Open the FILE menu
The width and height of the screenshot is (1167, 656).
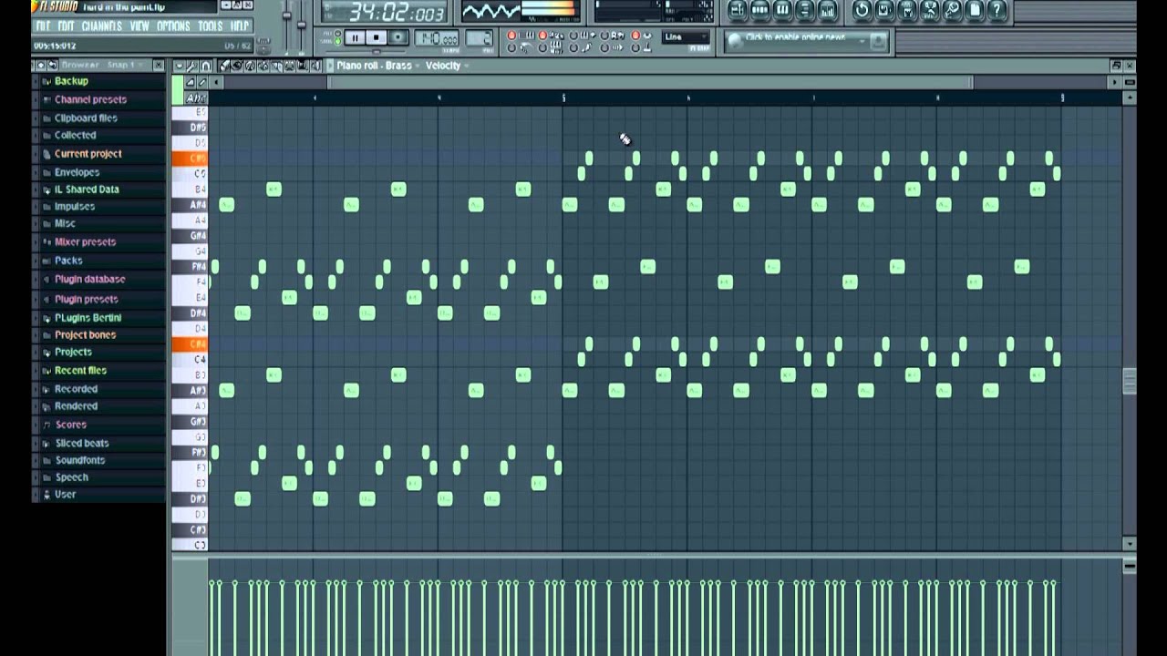click(43, 26)
